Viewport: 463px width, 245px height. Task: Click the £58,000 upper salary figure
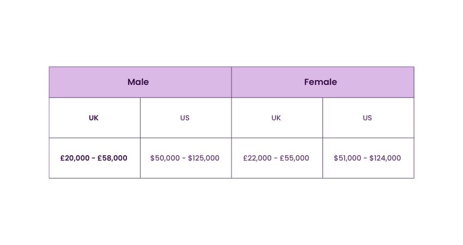coord(112,158)
